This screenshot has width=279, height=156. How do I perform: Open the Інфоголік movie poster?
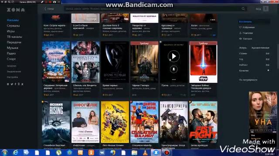(x=85, y=122)
